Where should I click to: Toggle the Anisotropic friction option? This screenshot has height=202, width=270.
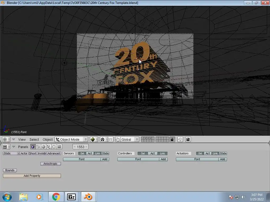click(x=50, y=164)
